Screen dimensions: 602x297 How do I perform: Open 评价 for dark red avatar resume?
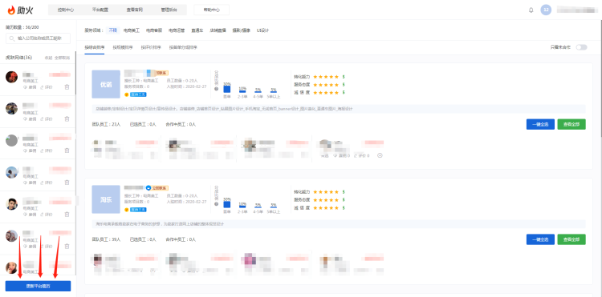coord(47,87)
